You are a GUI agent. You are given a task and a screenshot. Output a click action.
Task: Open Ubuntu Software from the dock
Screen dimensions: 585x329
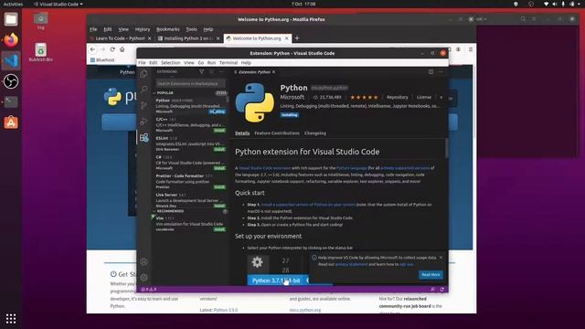(11, 122)
